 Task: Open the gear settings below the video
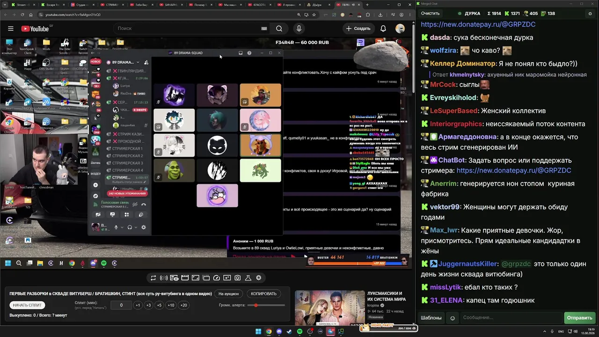(258, 278)
